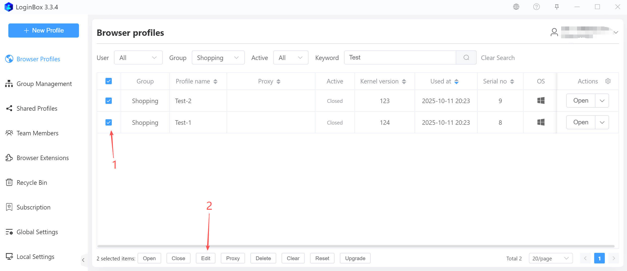Screen dimensions: 627x271
Task: Open Recycle Bin from the sidebar
Action: (x=32, y=183)
